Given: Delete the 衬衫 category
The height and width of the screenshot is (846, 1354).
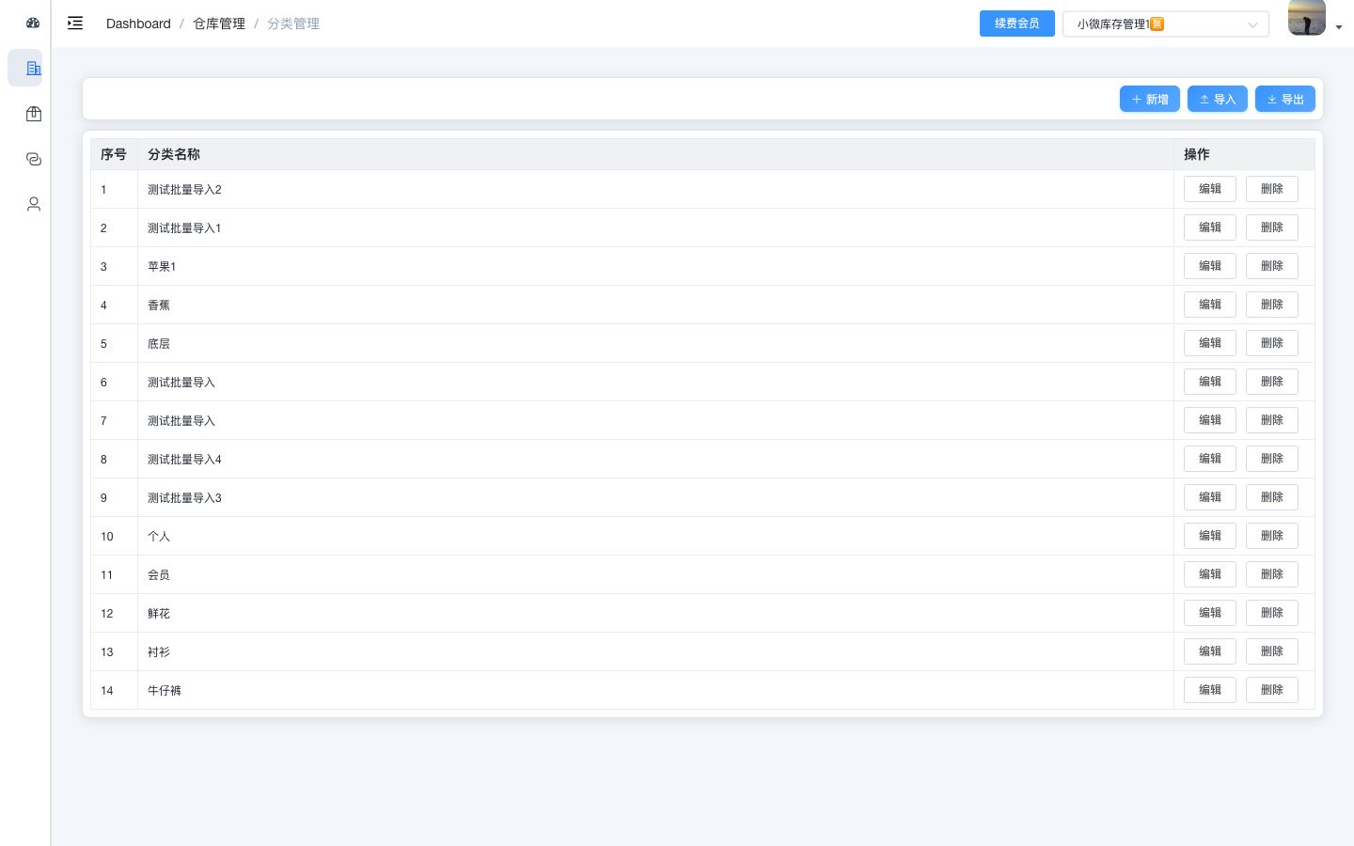Looking at the screenshot, I should click(1272, 651).
